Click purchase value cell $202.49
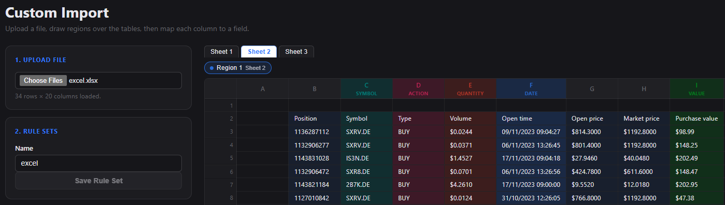The image size is (725, 205). coord(696,158)
